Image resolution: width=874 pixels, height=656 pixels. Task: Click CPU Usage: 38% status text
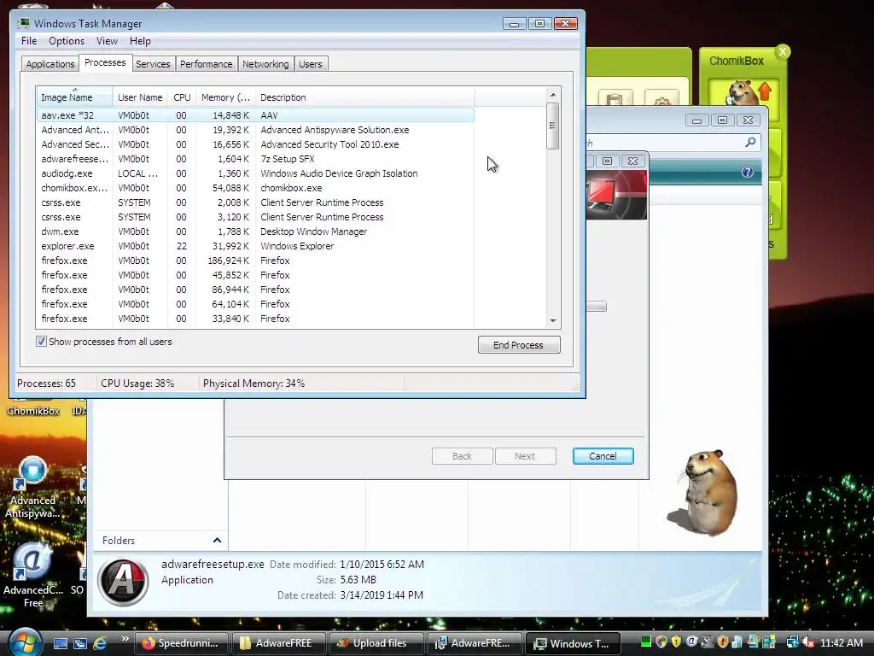(137, 384)
